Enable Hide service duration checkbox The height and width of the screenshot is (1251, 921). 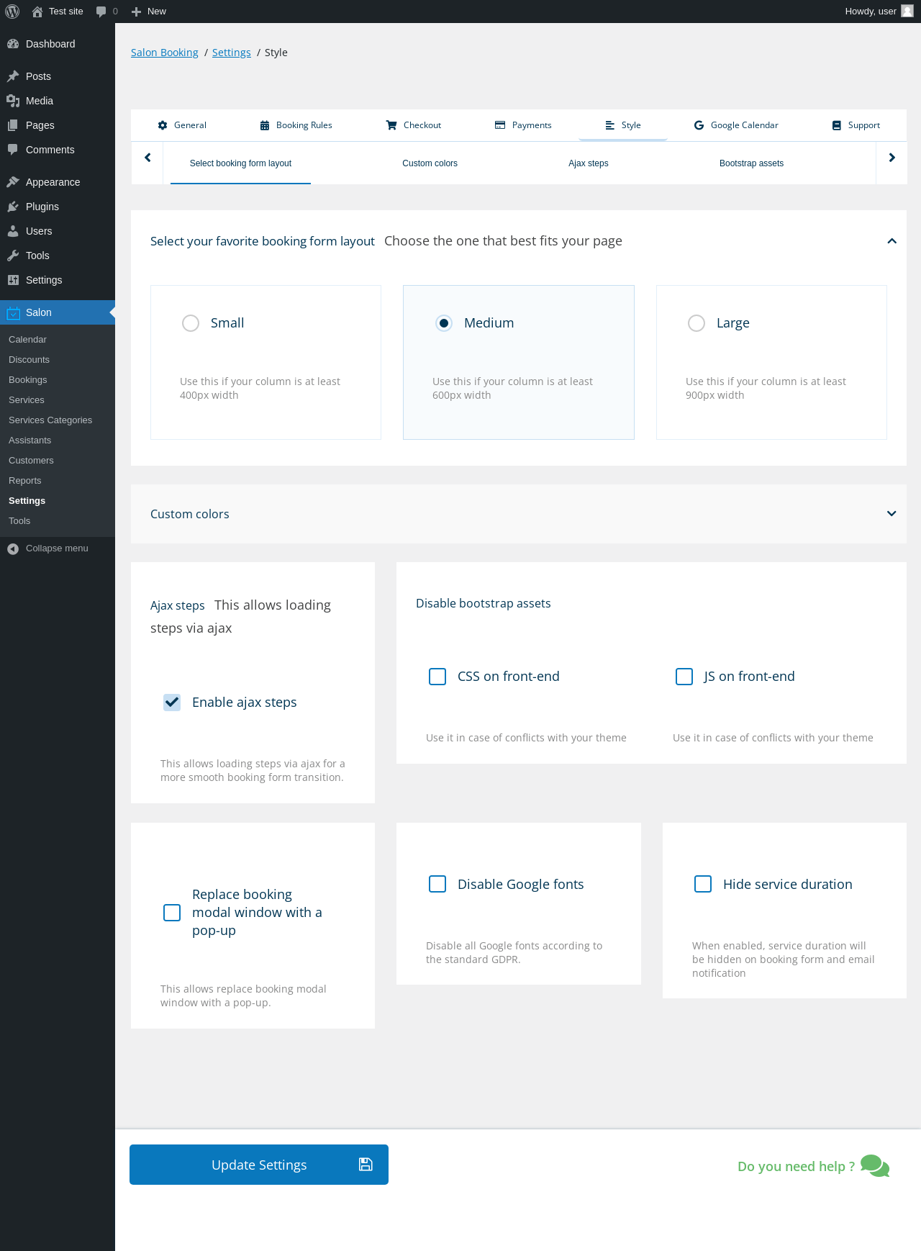coord(703,884)
